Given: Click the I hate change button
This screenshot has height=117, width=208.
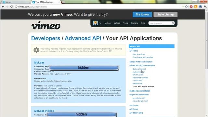Looking at the screenshot, I should 165,14.
